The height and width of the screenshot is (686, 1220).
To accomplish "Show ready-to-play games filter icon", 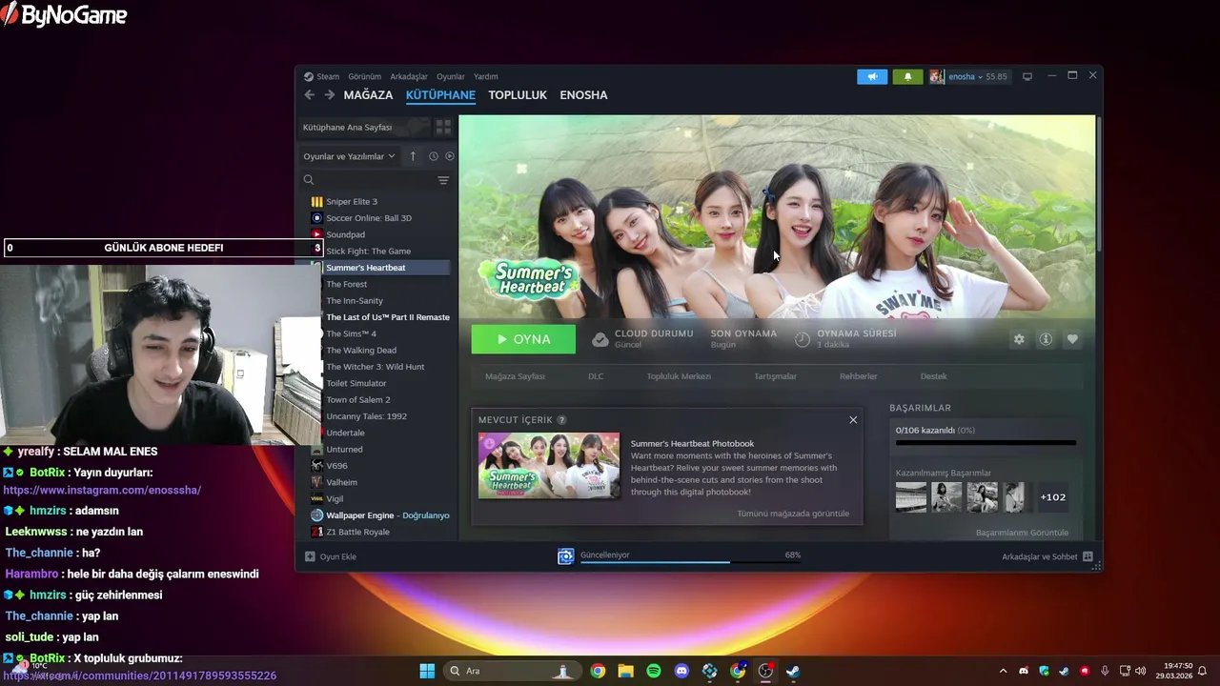I will [x=450, y=156].
